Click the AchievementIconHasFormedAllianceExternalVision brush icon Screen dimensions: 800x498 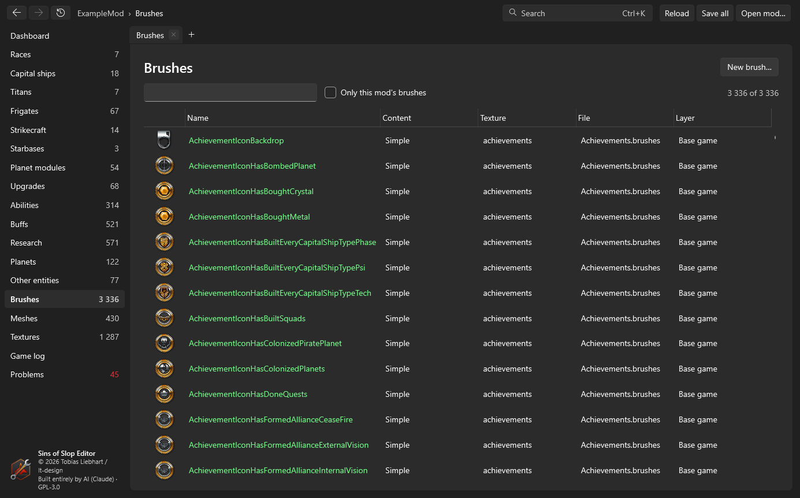point(164,445)
